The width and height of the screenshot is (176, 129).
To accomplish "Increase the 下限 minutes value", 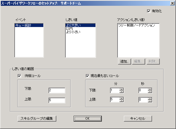I will coord(122,89).
